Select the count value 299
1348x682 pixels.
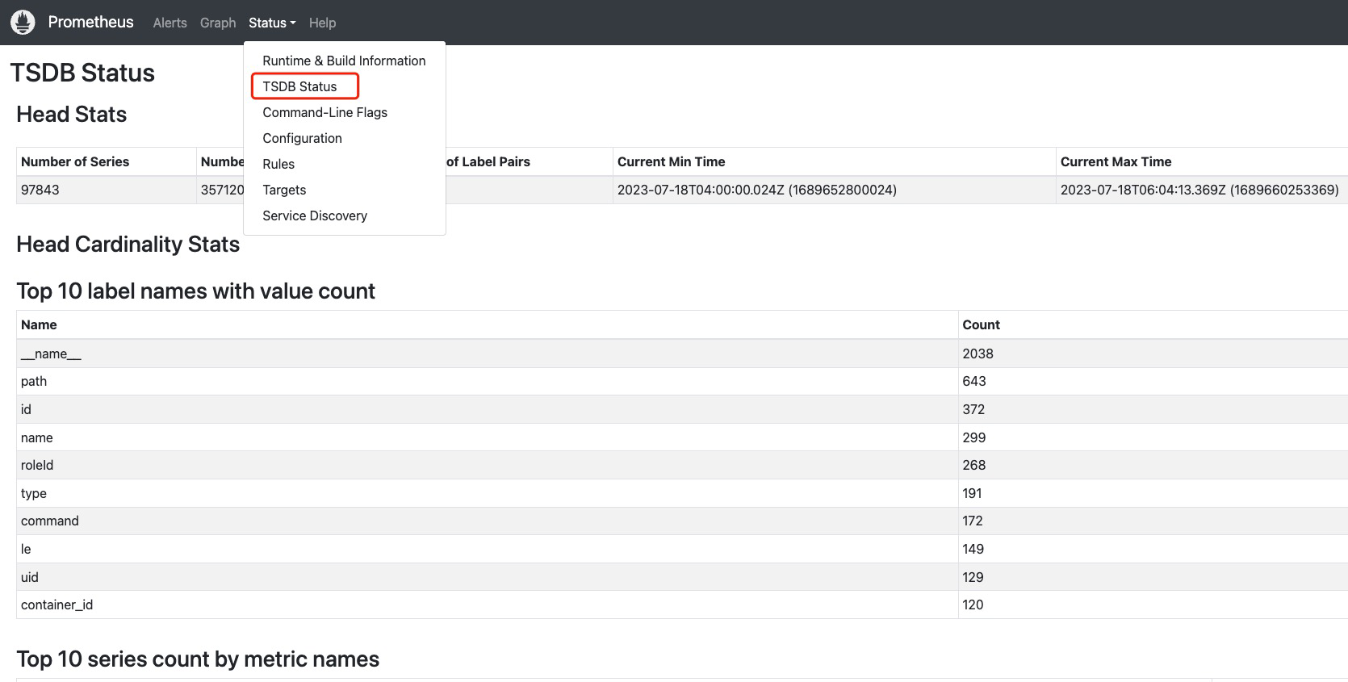974,437
